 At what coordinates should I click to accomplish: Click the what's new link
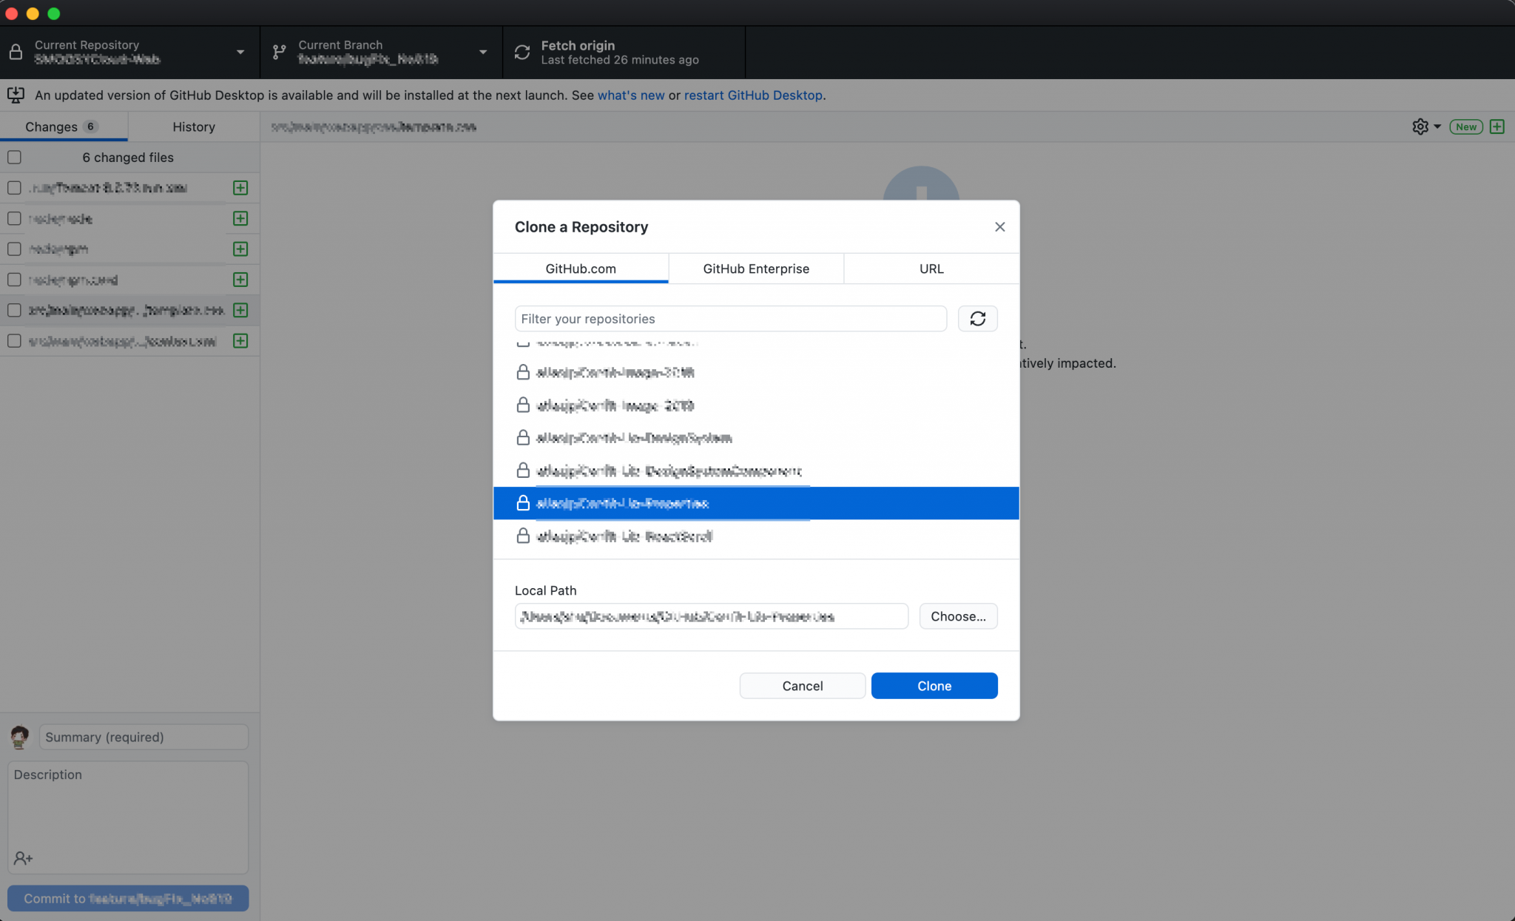(631, 95)
